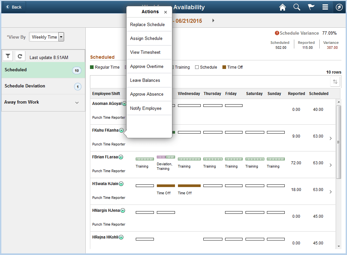Open the row sort icon above the grid

pyautogui.click(x=335, y=81)
